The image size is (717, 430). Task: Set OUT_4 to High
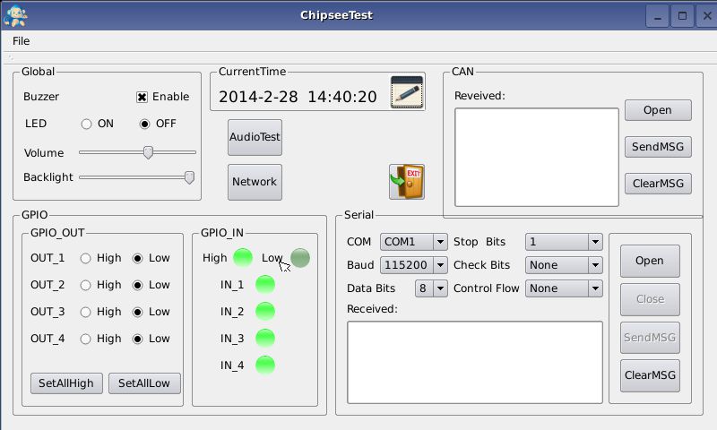pyautogui.click(x=85, y=339)
